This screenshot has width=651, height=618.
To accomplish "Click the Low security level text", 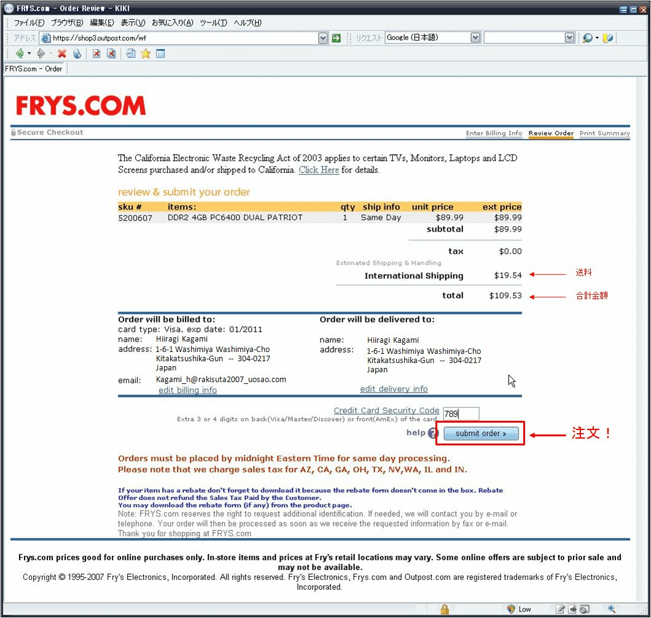I will pyautogui.click(x=524, y=609).
